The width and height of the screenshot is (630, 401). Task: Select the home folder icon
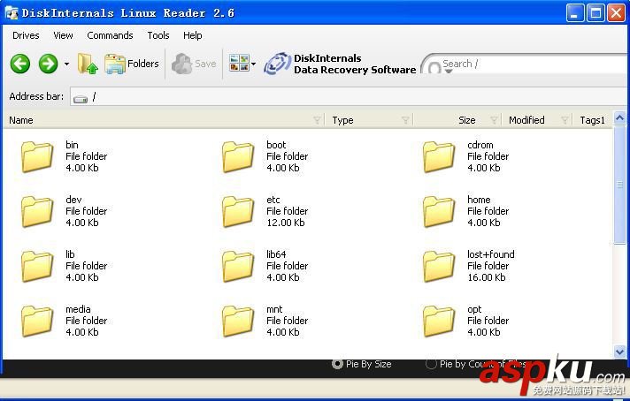tap(439, 211)
